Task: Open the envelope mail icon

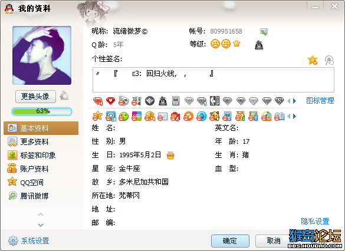Action: coord(163,116)
